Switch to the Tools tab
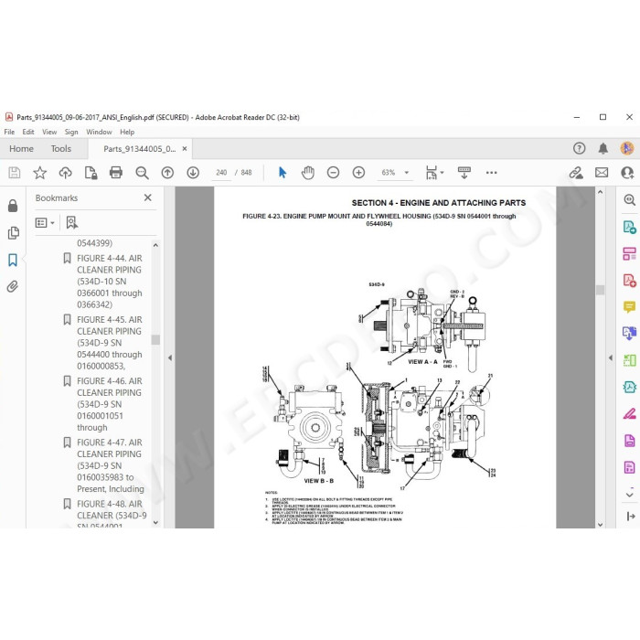 coord(61,148)
